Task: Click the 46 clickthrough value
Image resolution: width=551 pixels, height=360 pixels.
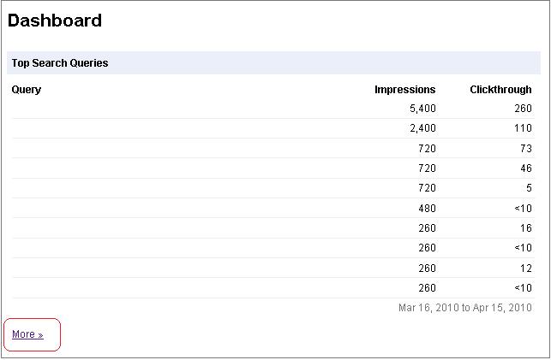Action: [525, 168]
